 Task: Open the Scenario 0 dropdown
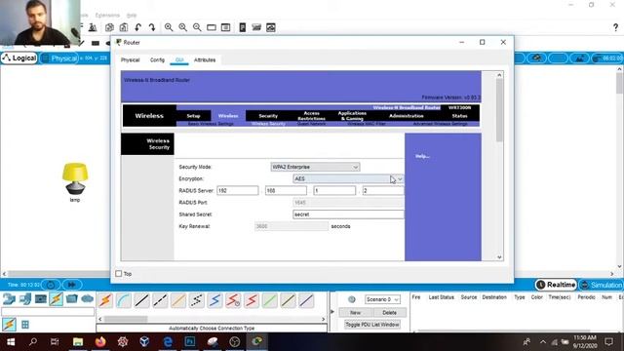[382, 299]
